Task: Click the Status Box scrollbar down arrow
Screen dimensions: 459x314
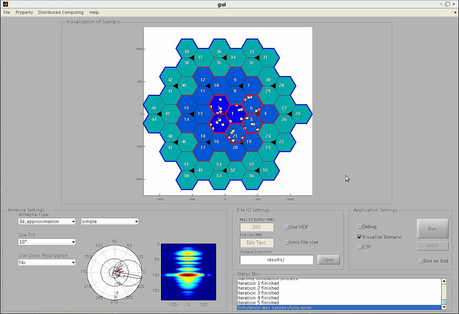Action: 444,307
